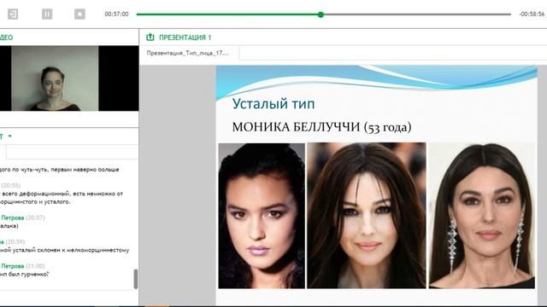Image resolution: width=547 pixels, height=307 pixels.
Task: Click the message about мелкоморщинистому
Action: pos(65,250)
